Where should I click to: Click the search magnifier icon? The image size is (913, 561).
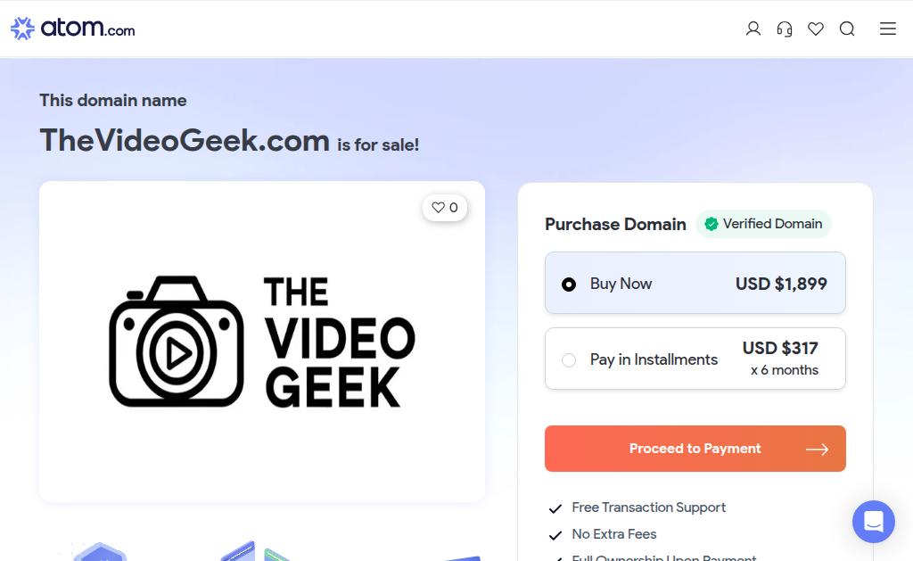click(847, 29)
